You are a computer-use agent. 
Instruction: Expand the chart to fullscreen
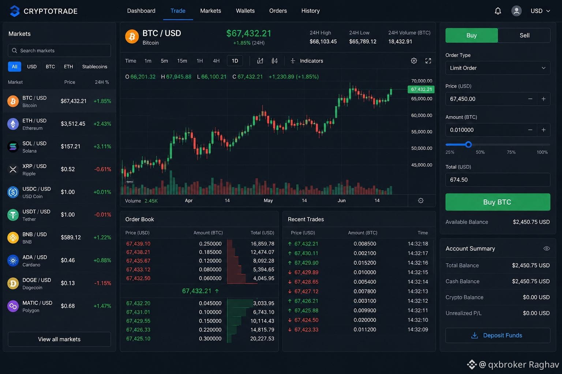[x=428, y=61]
